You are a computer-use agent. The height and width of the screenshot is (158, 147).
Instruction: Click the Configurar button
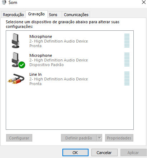(x=19, y=138)
